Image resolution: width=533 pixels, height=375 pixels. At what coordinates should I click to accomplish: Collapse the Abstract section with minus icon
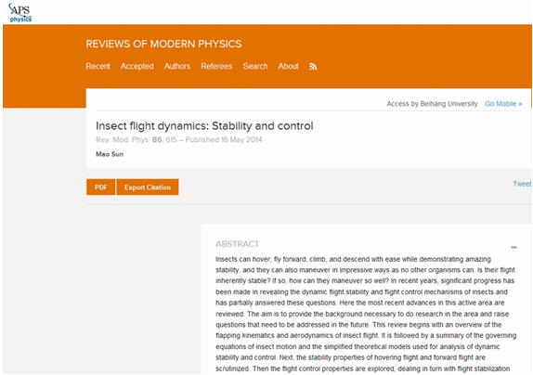pos(513,247)
